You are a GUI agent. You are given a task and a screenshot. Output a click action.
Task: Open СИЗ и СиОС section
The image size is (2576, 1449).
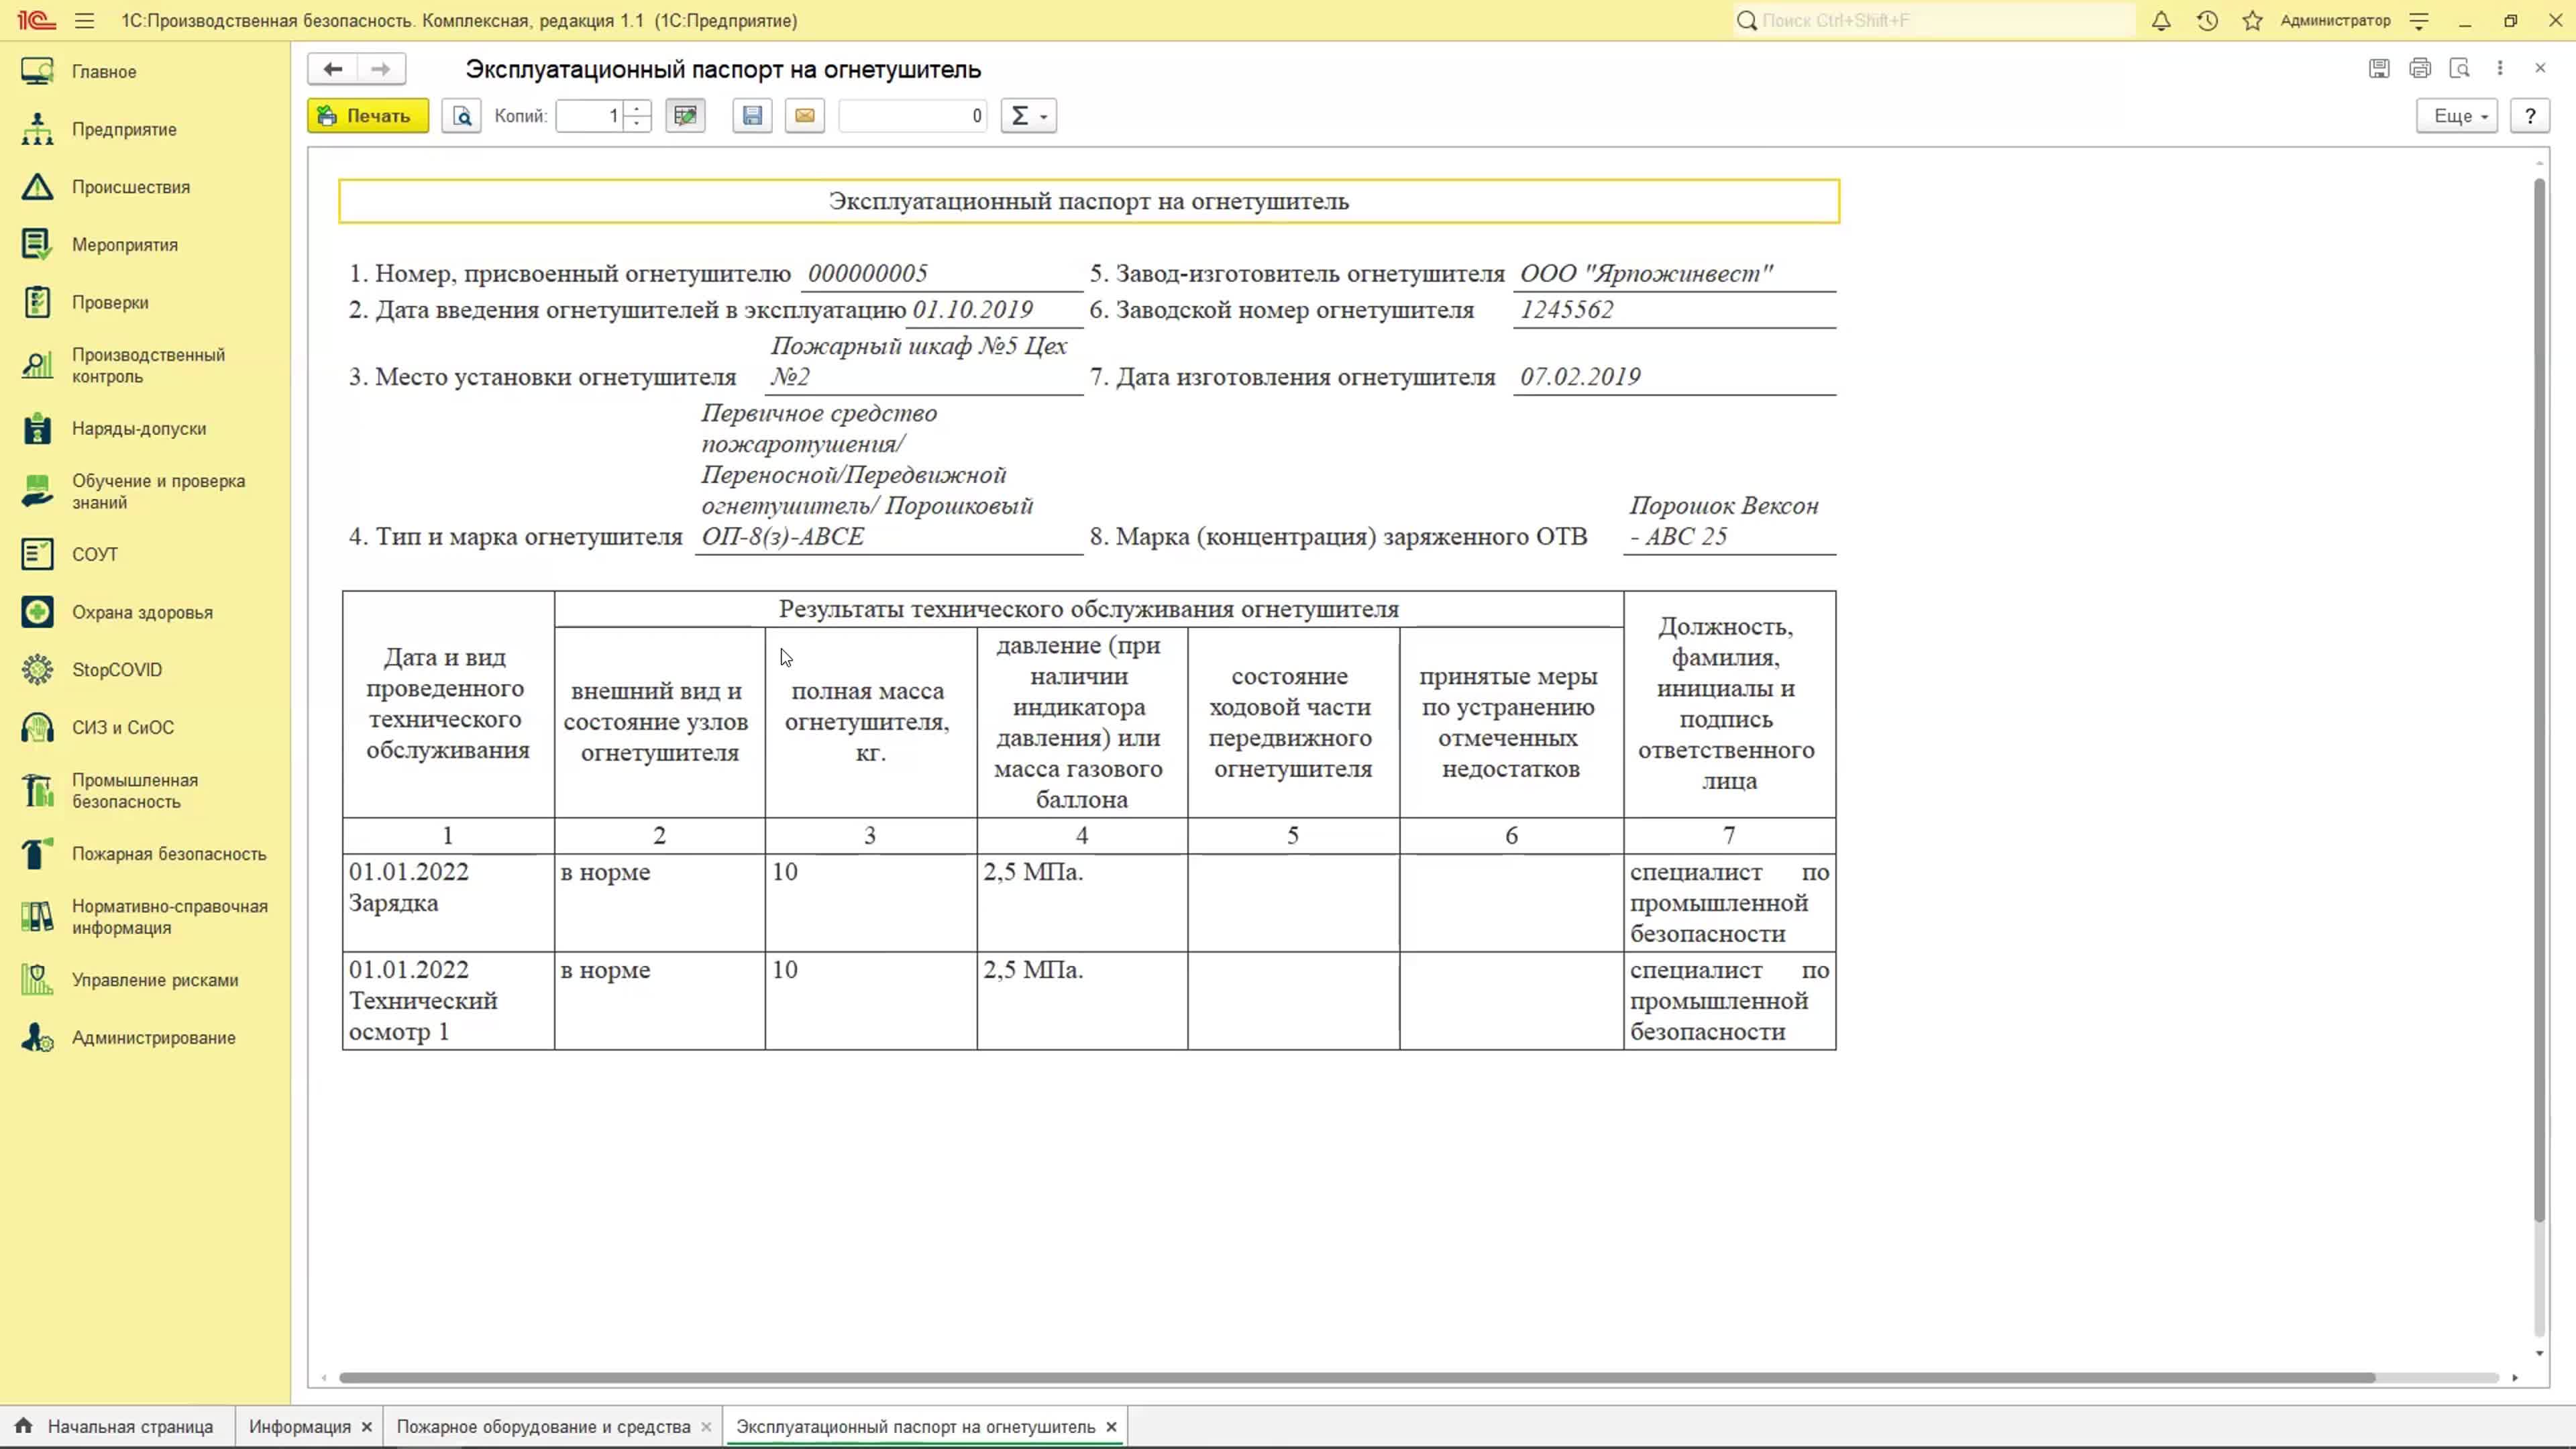click(123, 728)
